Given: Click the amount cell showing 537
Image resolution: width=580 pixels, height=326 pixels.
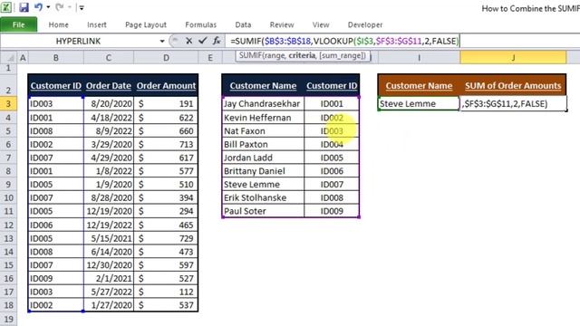Looking at the screenshot, I should [x=166, y=305].
